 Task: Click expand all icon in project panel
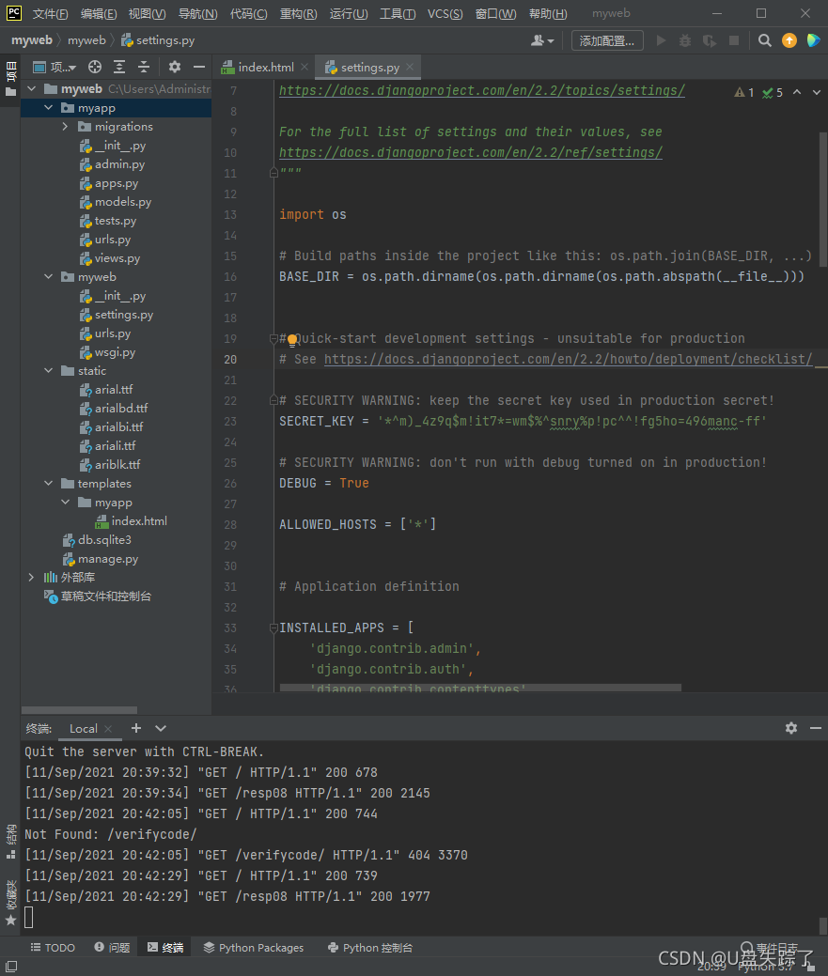click(119, 67)
